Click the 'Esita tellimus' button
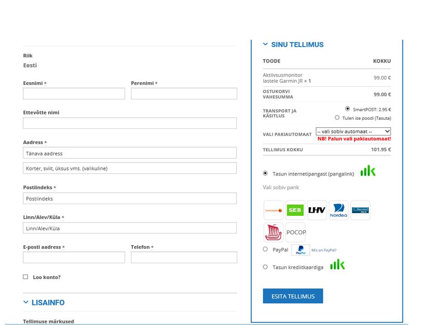 pyautogui.click(x=293, y=296)
